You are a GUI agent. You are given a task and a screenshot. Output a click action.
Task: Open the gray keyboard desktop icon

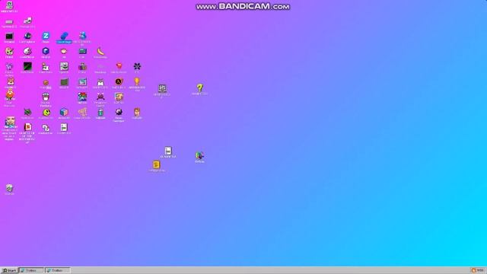click(9, 22)
